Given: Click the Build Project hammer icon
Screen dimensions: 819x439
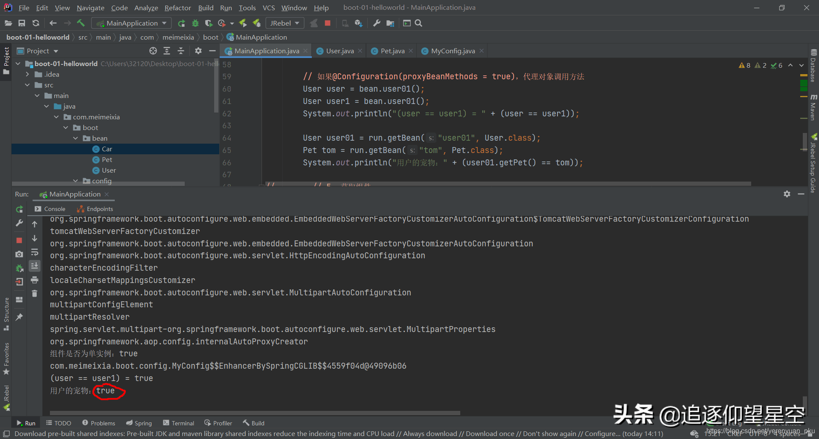Looking at the screenshot, I should [81, 23].
